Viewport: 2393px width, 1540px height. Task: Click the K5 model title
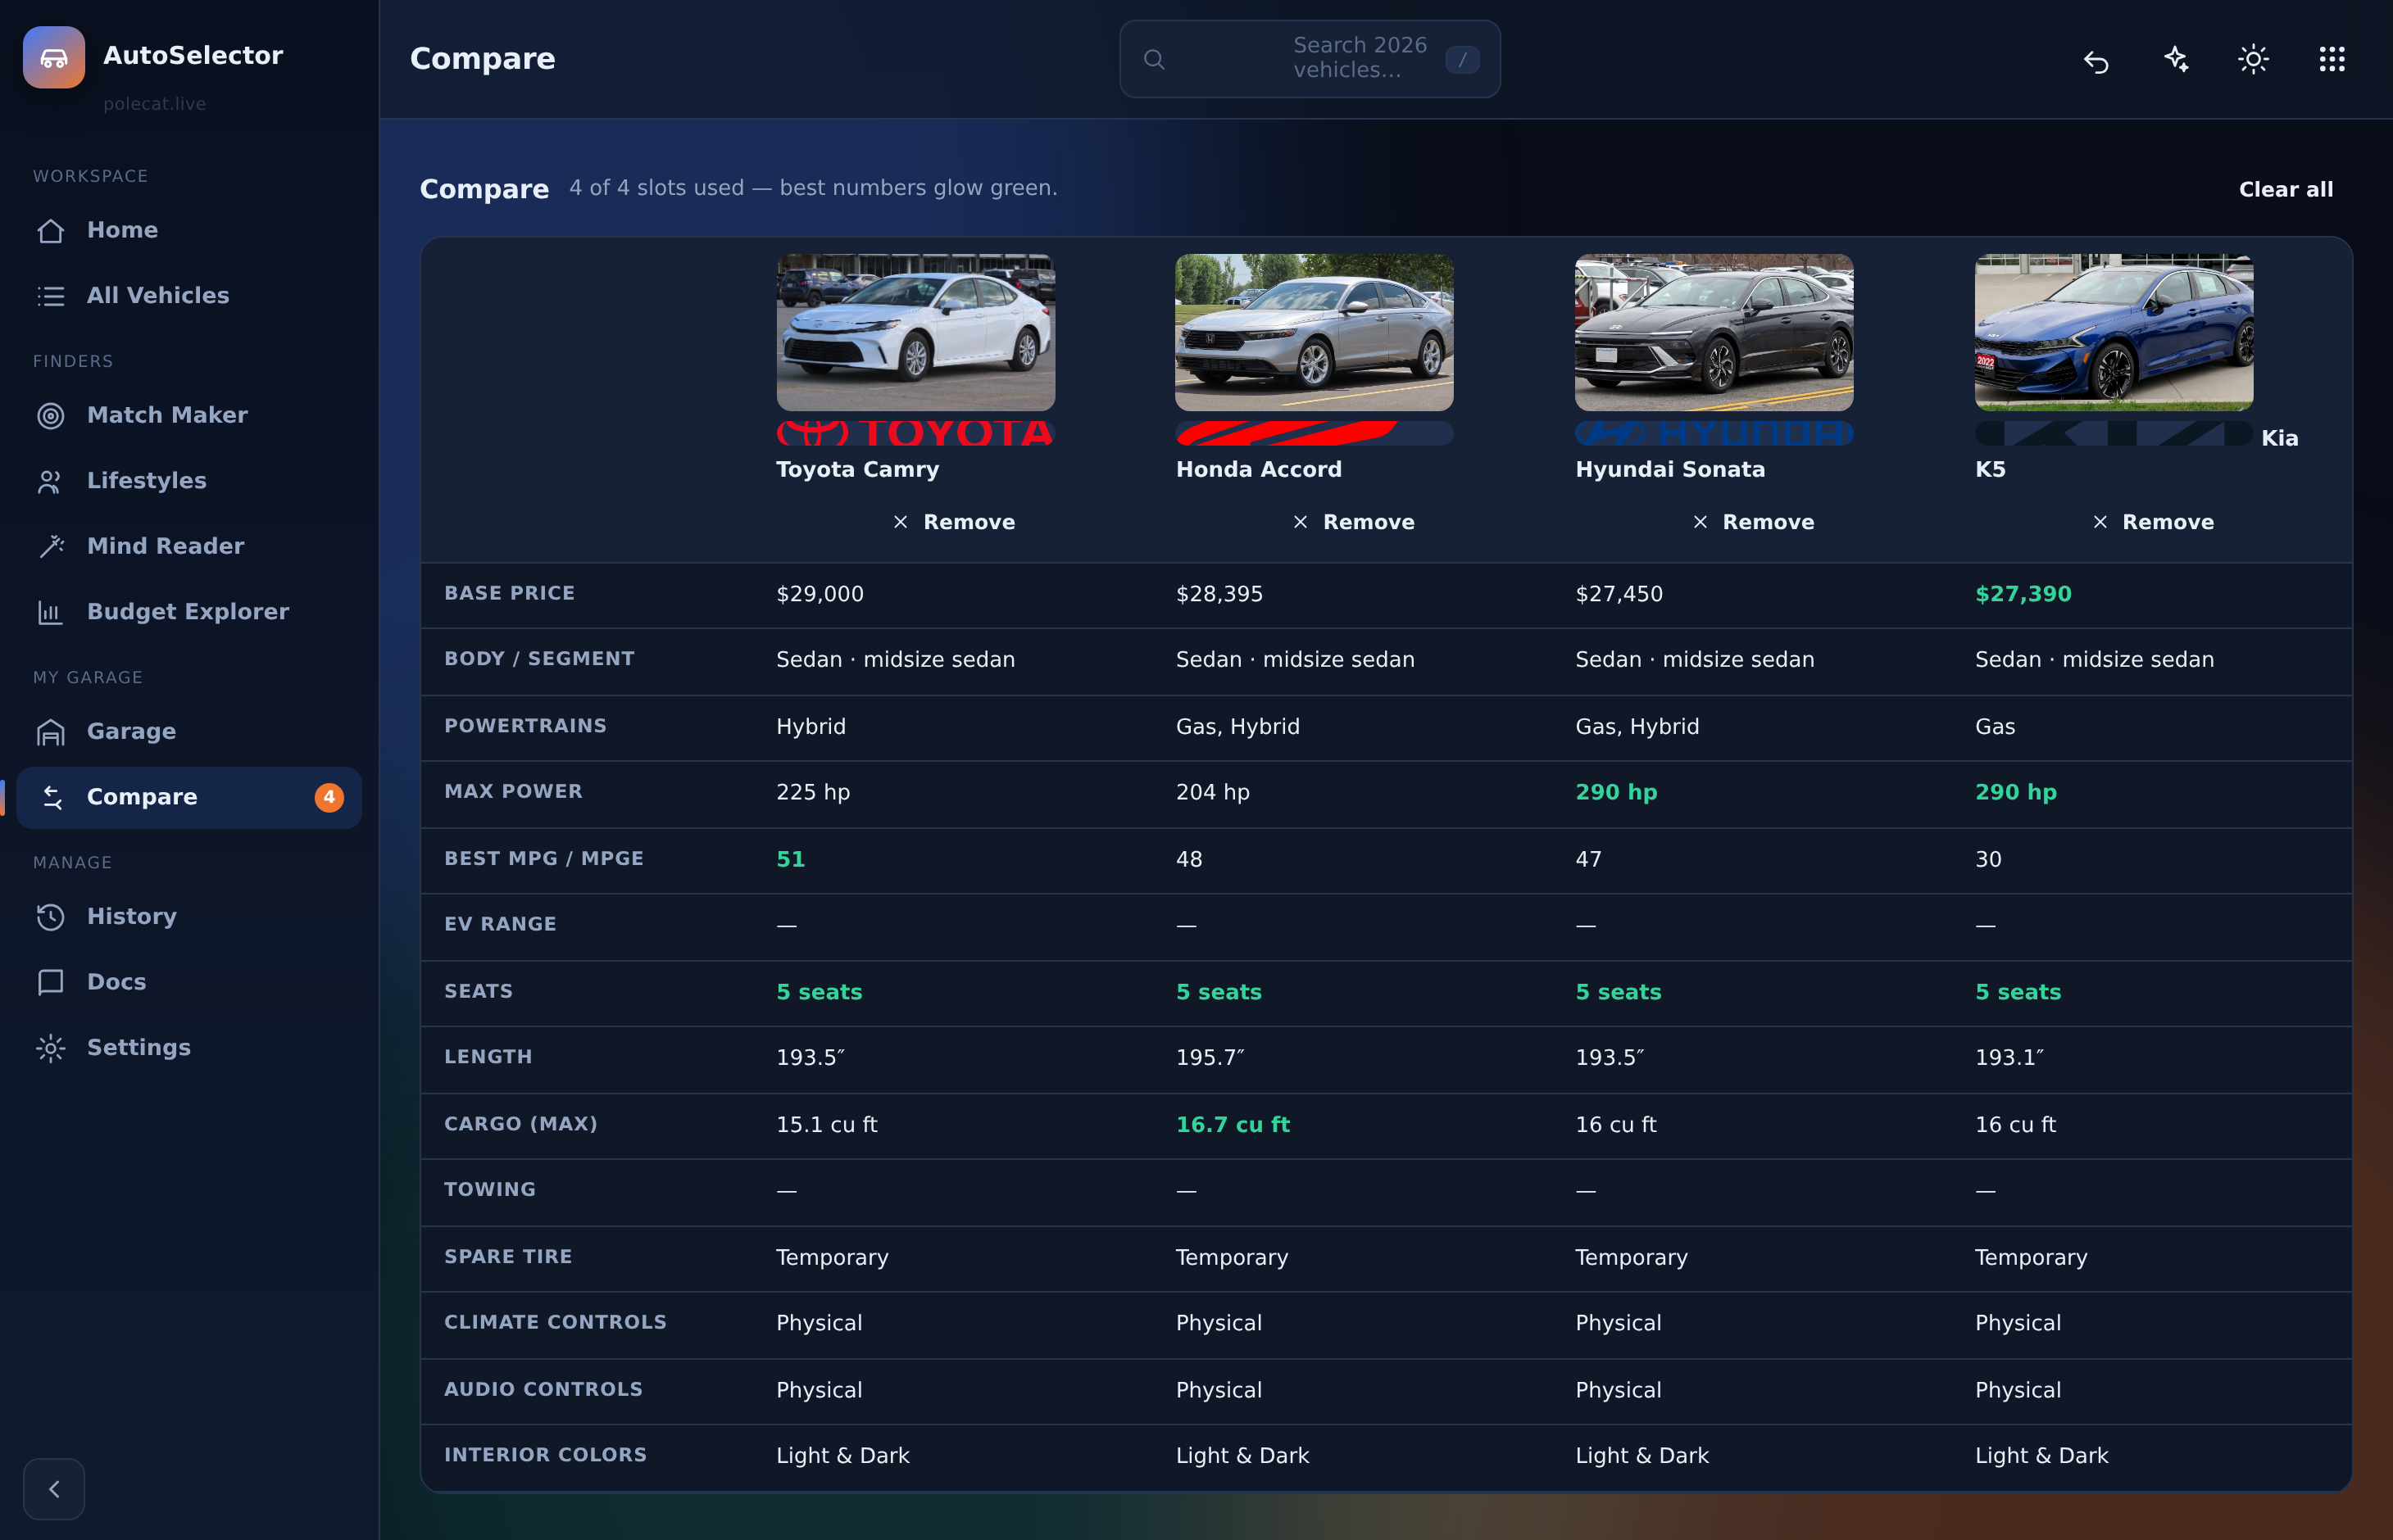pos(1990,469)
